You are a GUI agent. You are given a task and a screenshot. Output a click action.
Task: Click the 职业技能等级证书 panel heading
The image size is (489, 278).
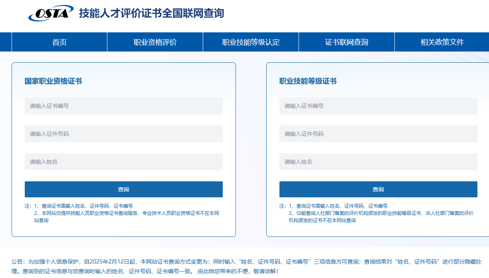point(308,81)
